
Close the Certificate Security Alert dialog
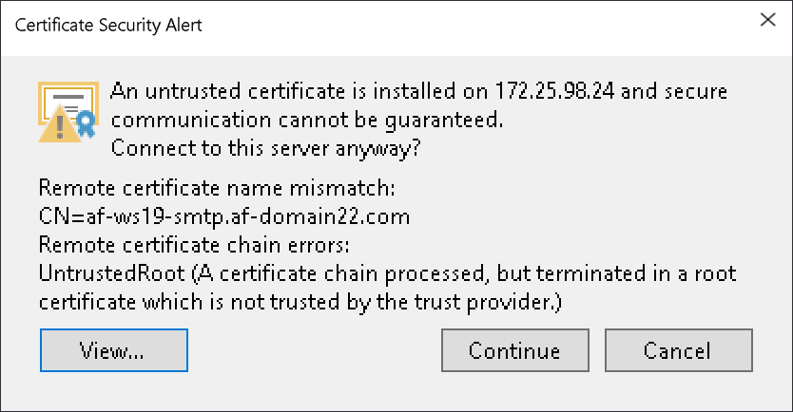tap(767, 20)
